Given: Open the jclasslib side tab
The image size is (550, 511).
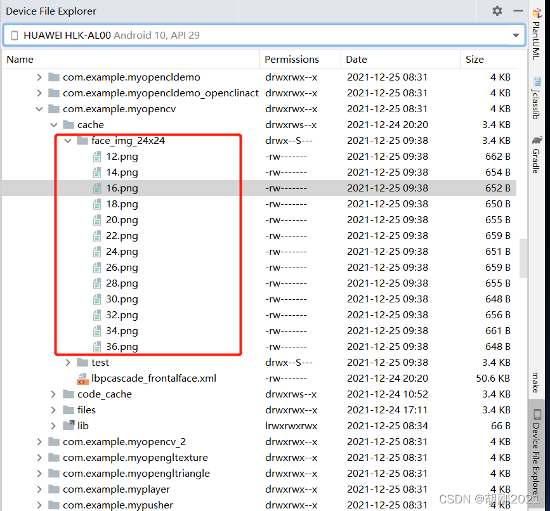Looking at the screenshot, I should [536, 99].
